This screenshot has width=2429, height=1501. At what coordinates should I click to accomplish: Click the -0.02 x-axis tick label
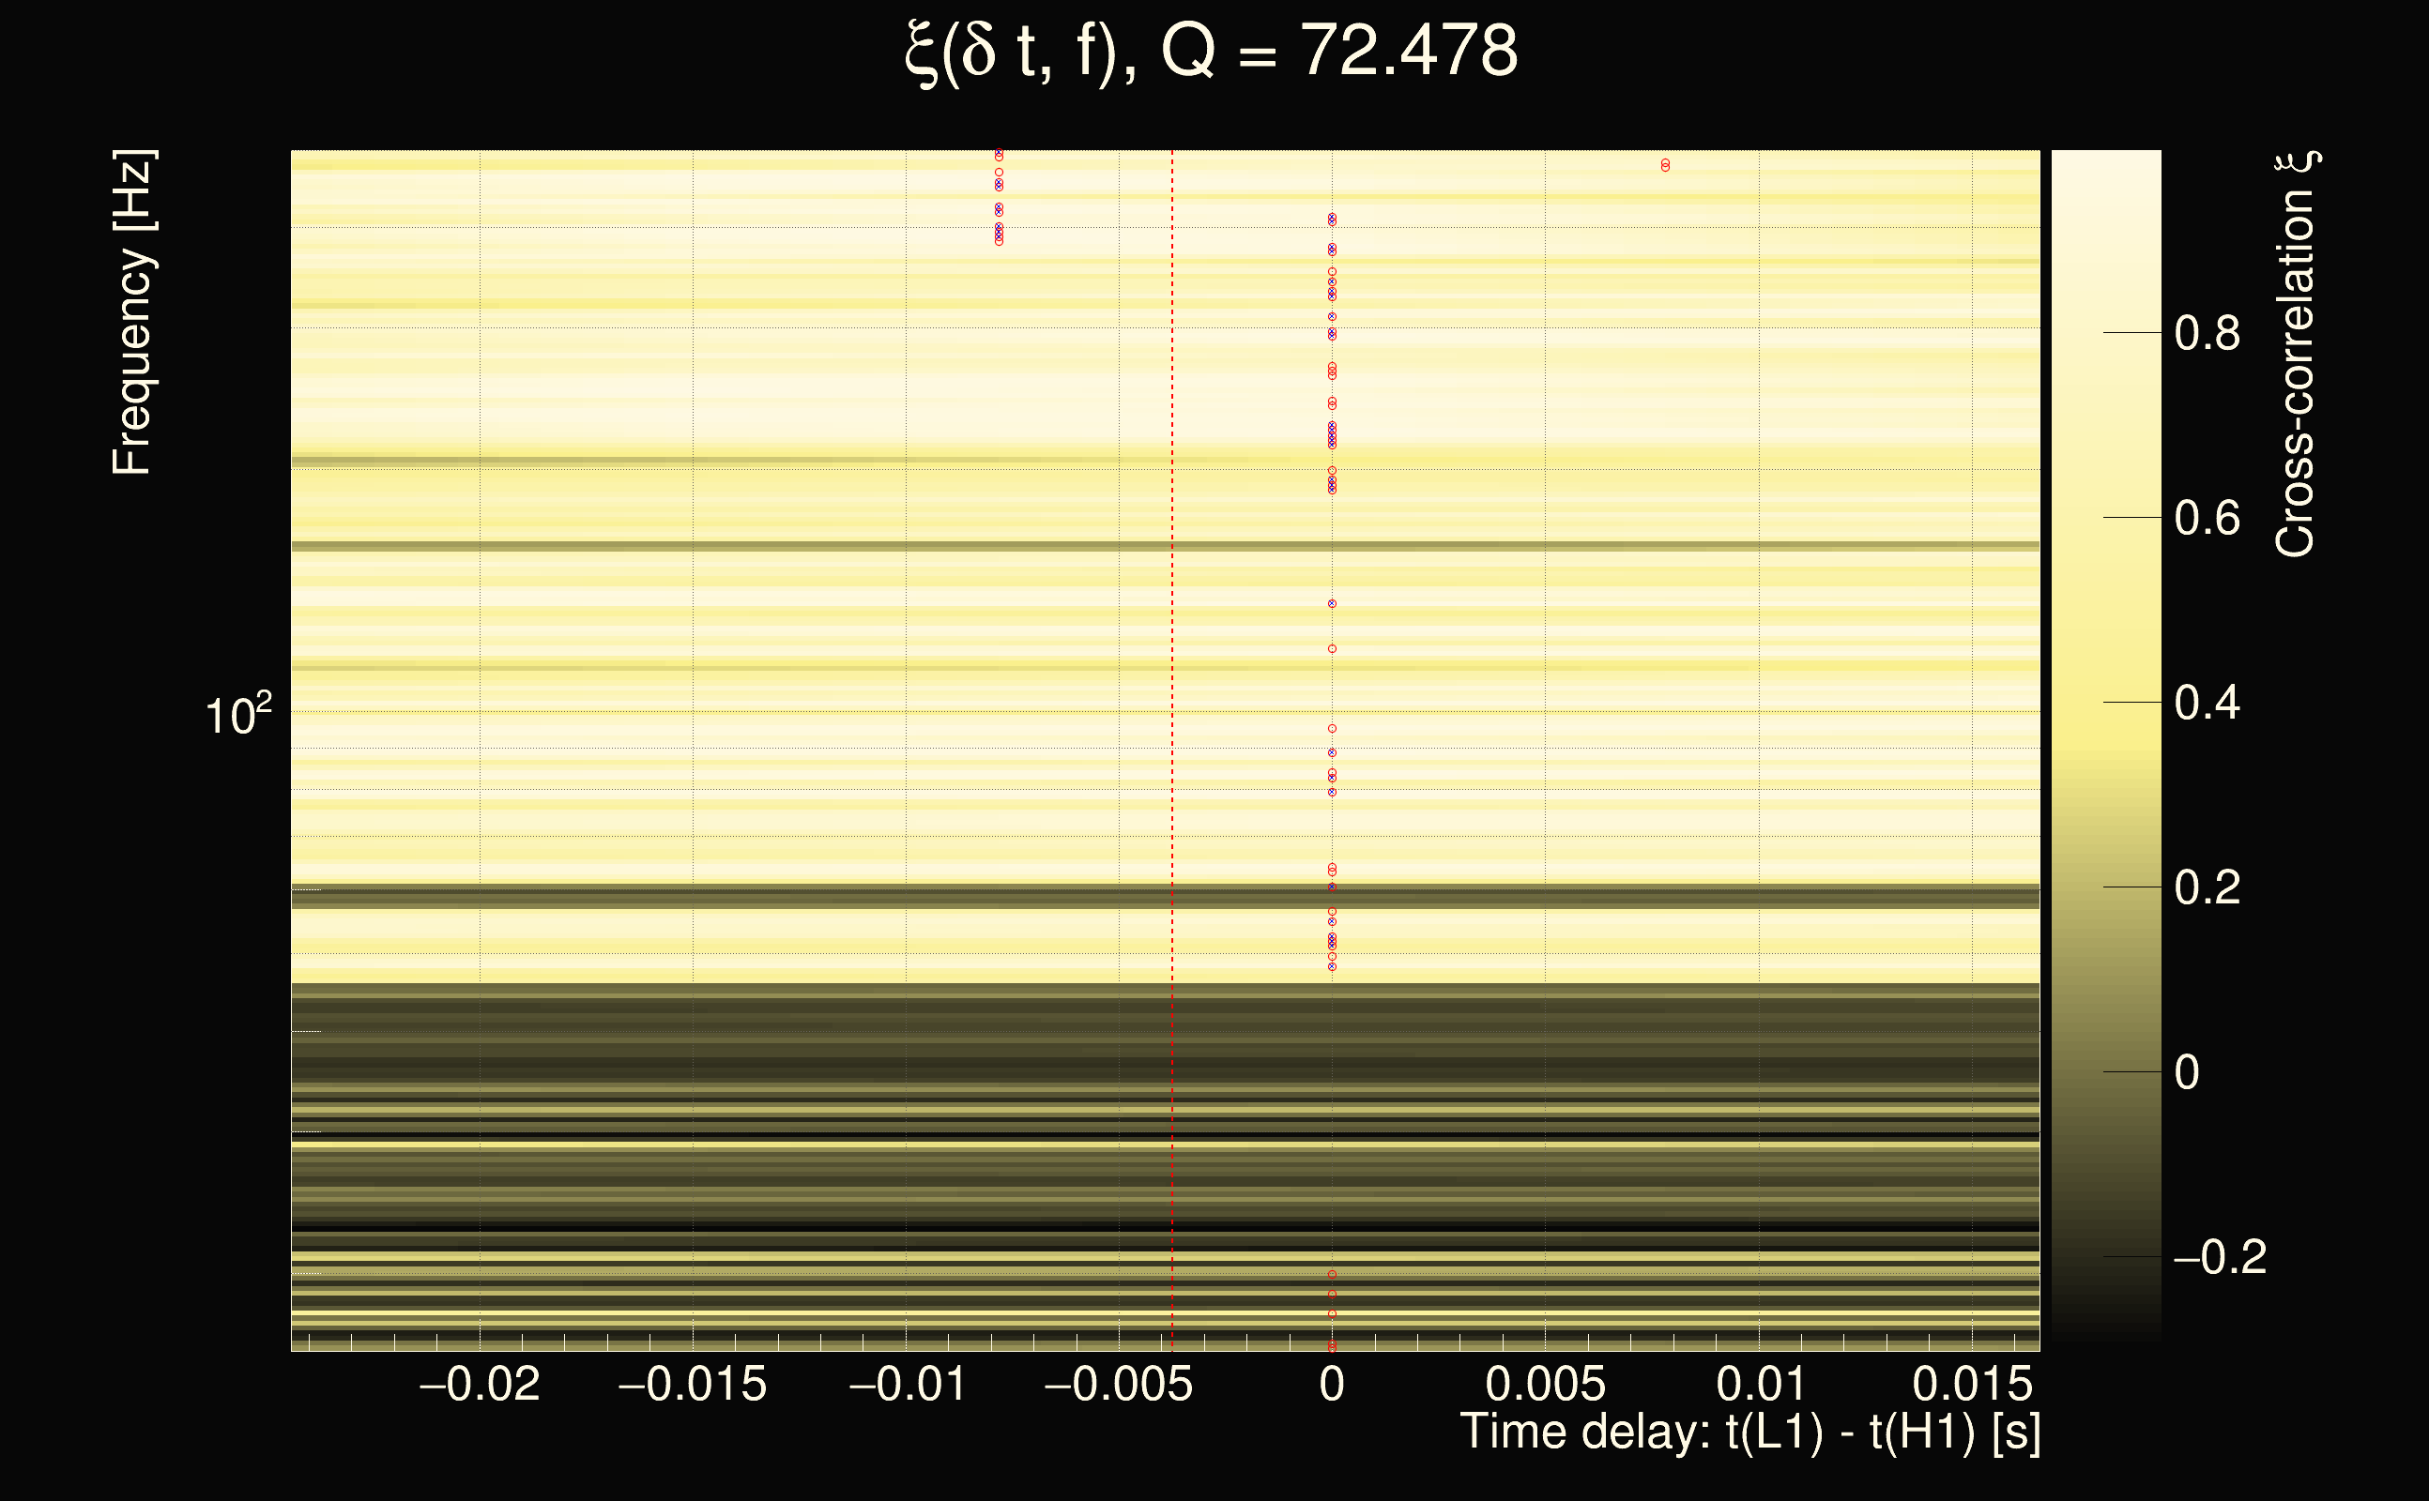pos(480,1384)
